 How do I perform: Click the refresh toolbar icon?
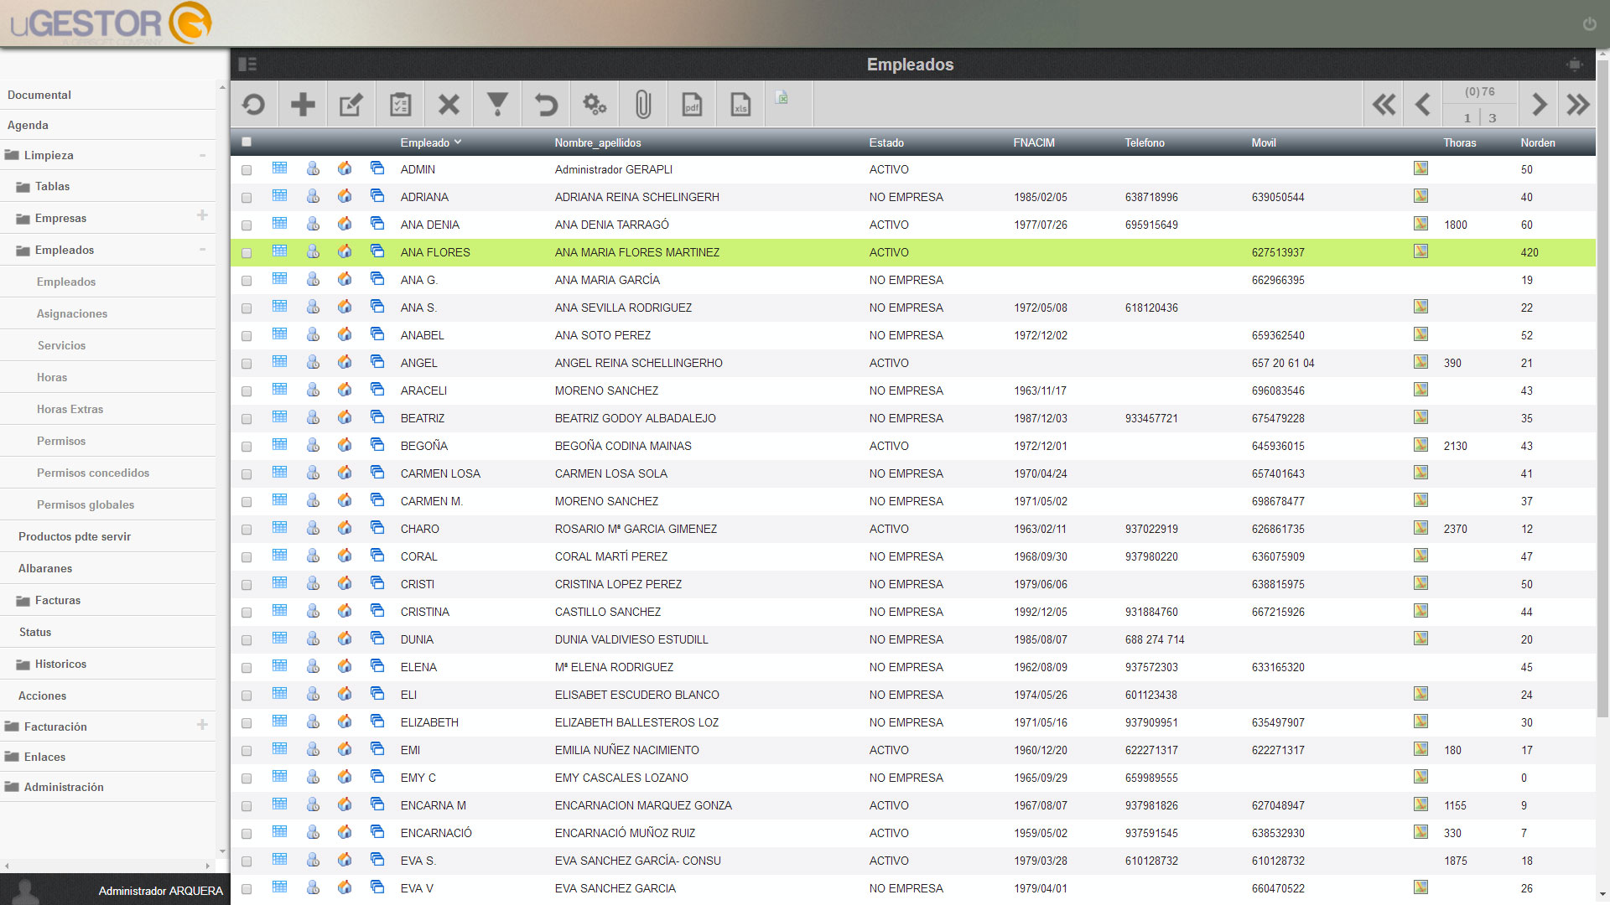point(253,105)
